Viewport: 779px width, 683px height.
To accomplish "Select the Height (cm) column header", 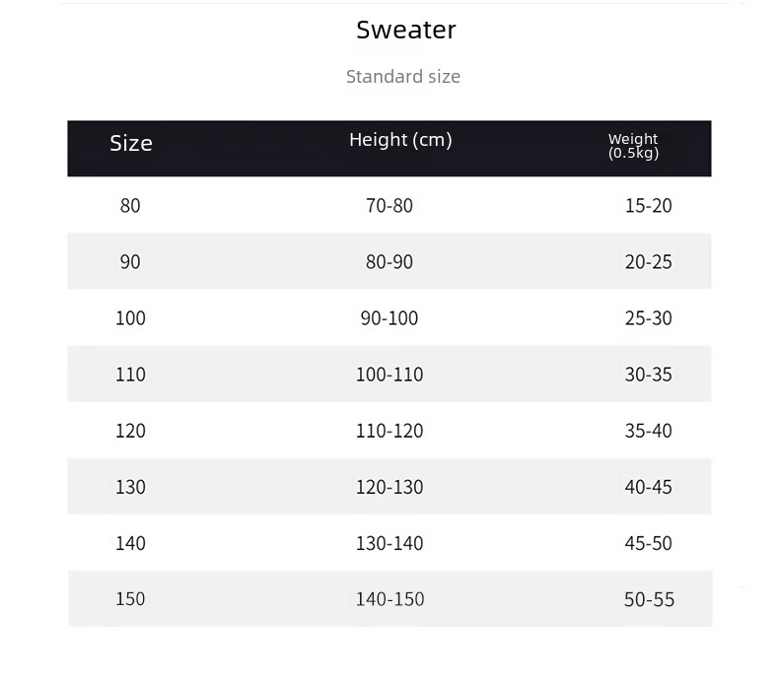I will click(400, 140).
